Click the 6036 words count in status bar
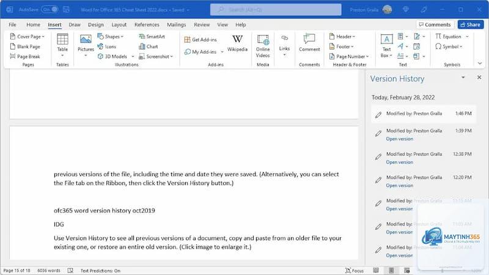Image resolution: width=489 pixels, height=275 pixels. 49,270
